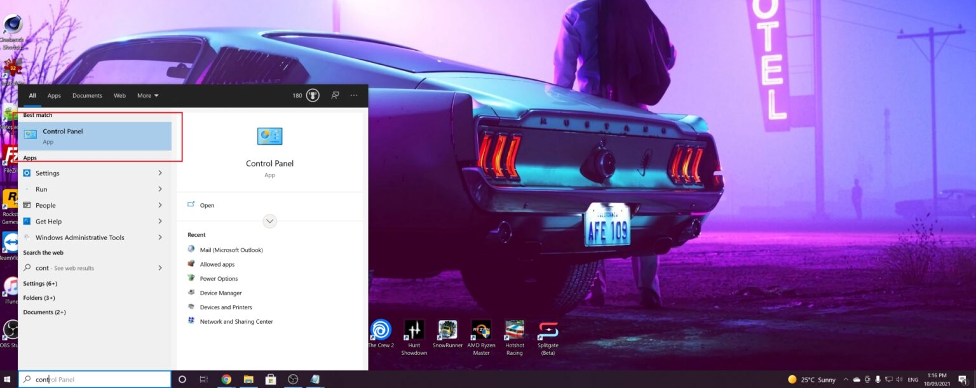Image resolution: width=976 pixels, height=388 pixels.
Task: Launch SnowRunner desktop shortcut
Action: point(447,335)
